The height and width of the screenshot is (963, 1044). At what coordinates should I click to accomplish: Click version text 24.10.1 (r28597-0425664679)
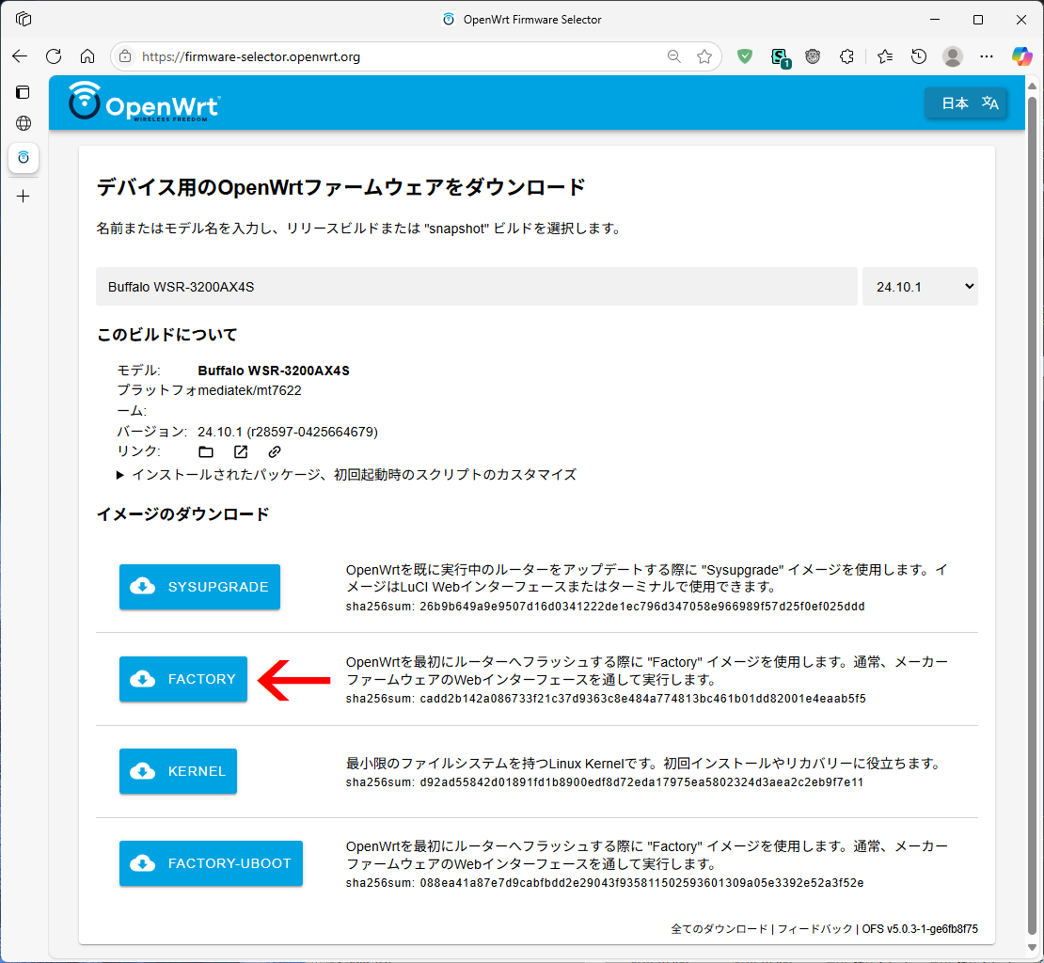288,432
